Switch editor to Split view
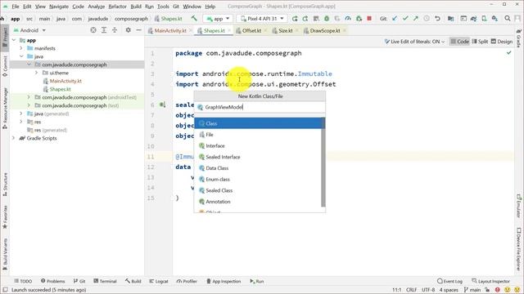Image resolution: width=524 pixels, height=294 pixels. (480, 42)
